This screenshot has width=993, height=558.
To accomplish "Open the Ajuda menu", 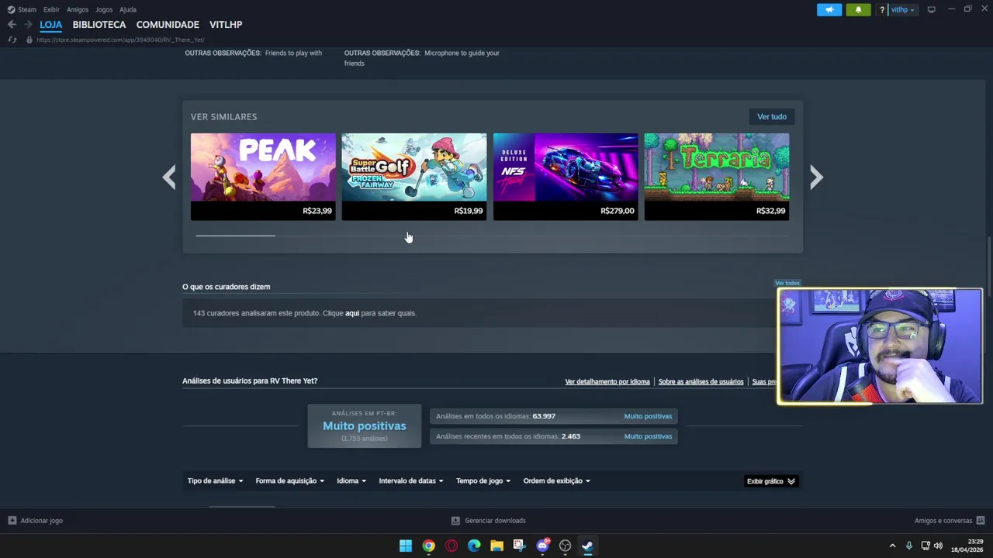I will 128,9.
